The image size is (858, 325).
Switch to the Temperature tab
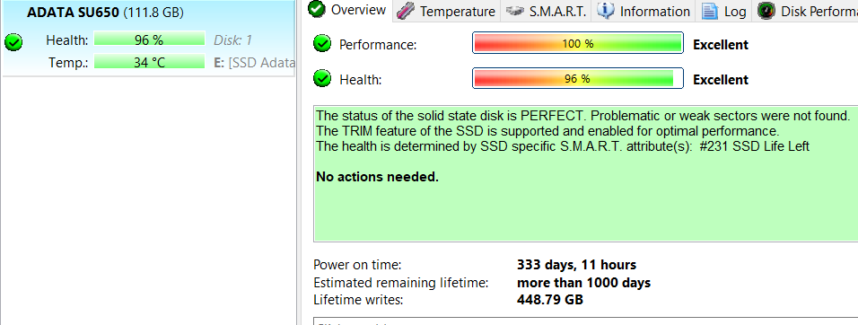[445, 11]
